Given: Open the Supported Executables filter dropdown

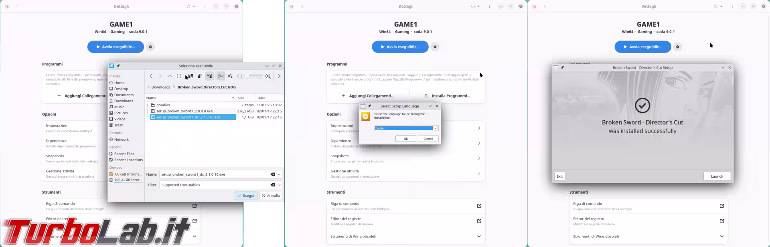Looking at the screenshot, I should click(x=279, y=185).
